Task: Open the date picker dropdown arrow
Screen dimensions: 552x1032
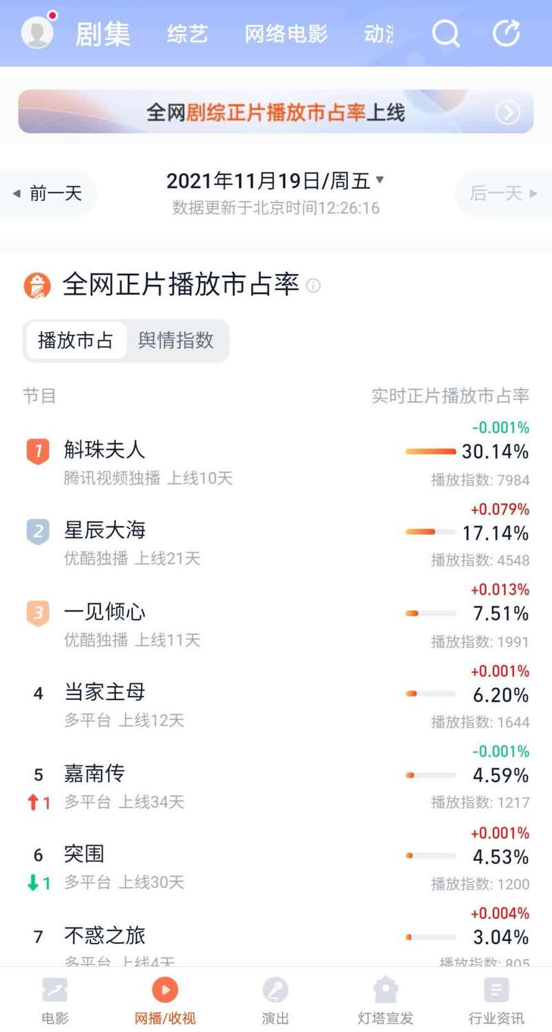Action: pyautogui.click(x=379, y=180)
